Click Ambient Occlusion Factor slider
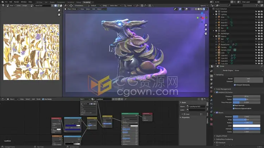Screen dimensions: 264x148 (x=246, y=99)
